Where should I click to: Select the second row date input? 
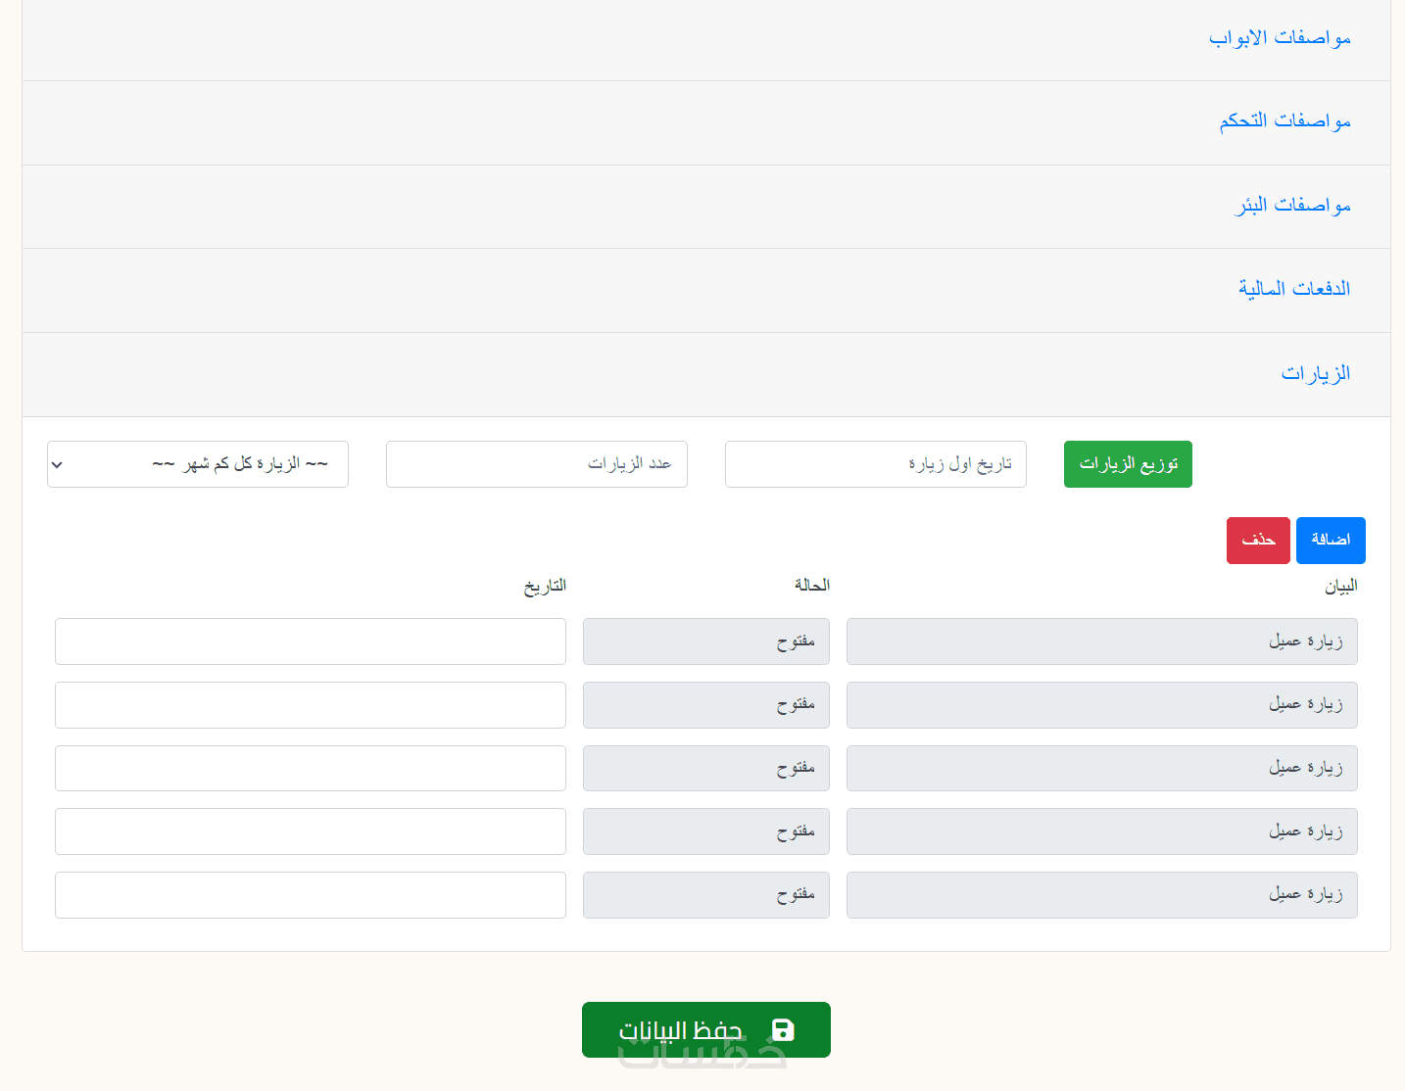click(x=311, y=705)
